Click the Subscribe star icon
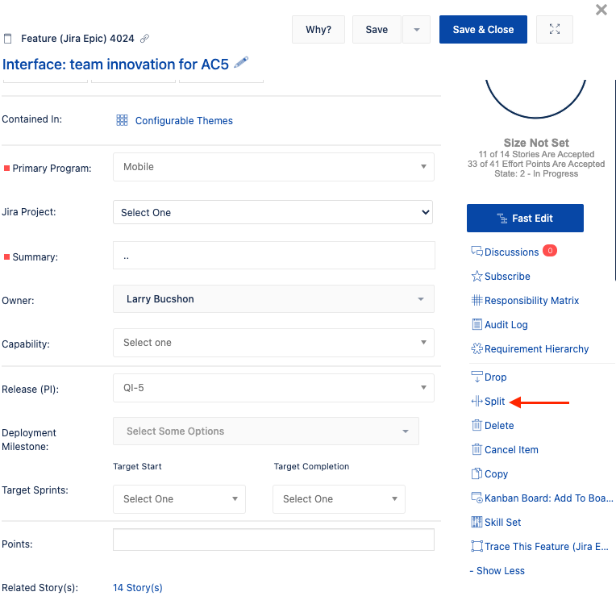 tap(477, 276)
